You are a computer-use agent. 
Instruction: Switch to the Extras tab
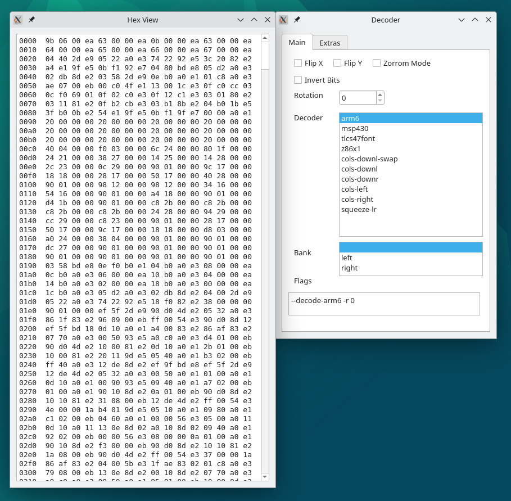[329, 43]
